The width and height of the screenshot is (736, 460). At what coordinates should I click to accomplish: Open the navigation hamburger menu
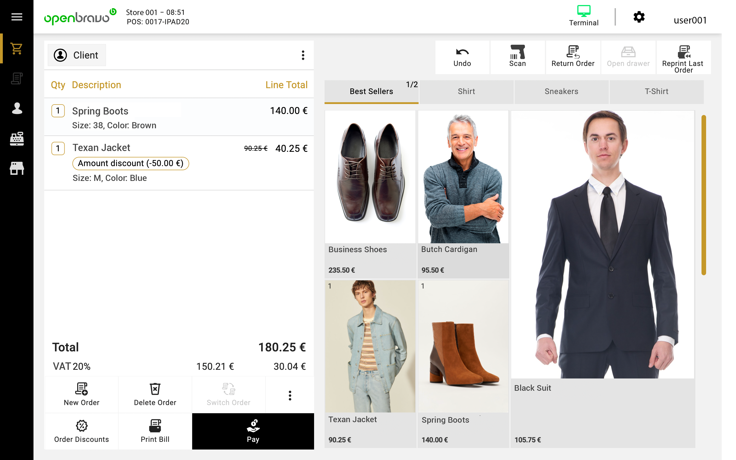coord(16,17)
